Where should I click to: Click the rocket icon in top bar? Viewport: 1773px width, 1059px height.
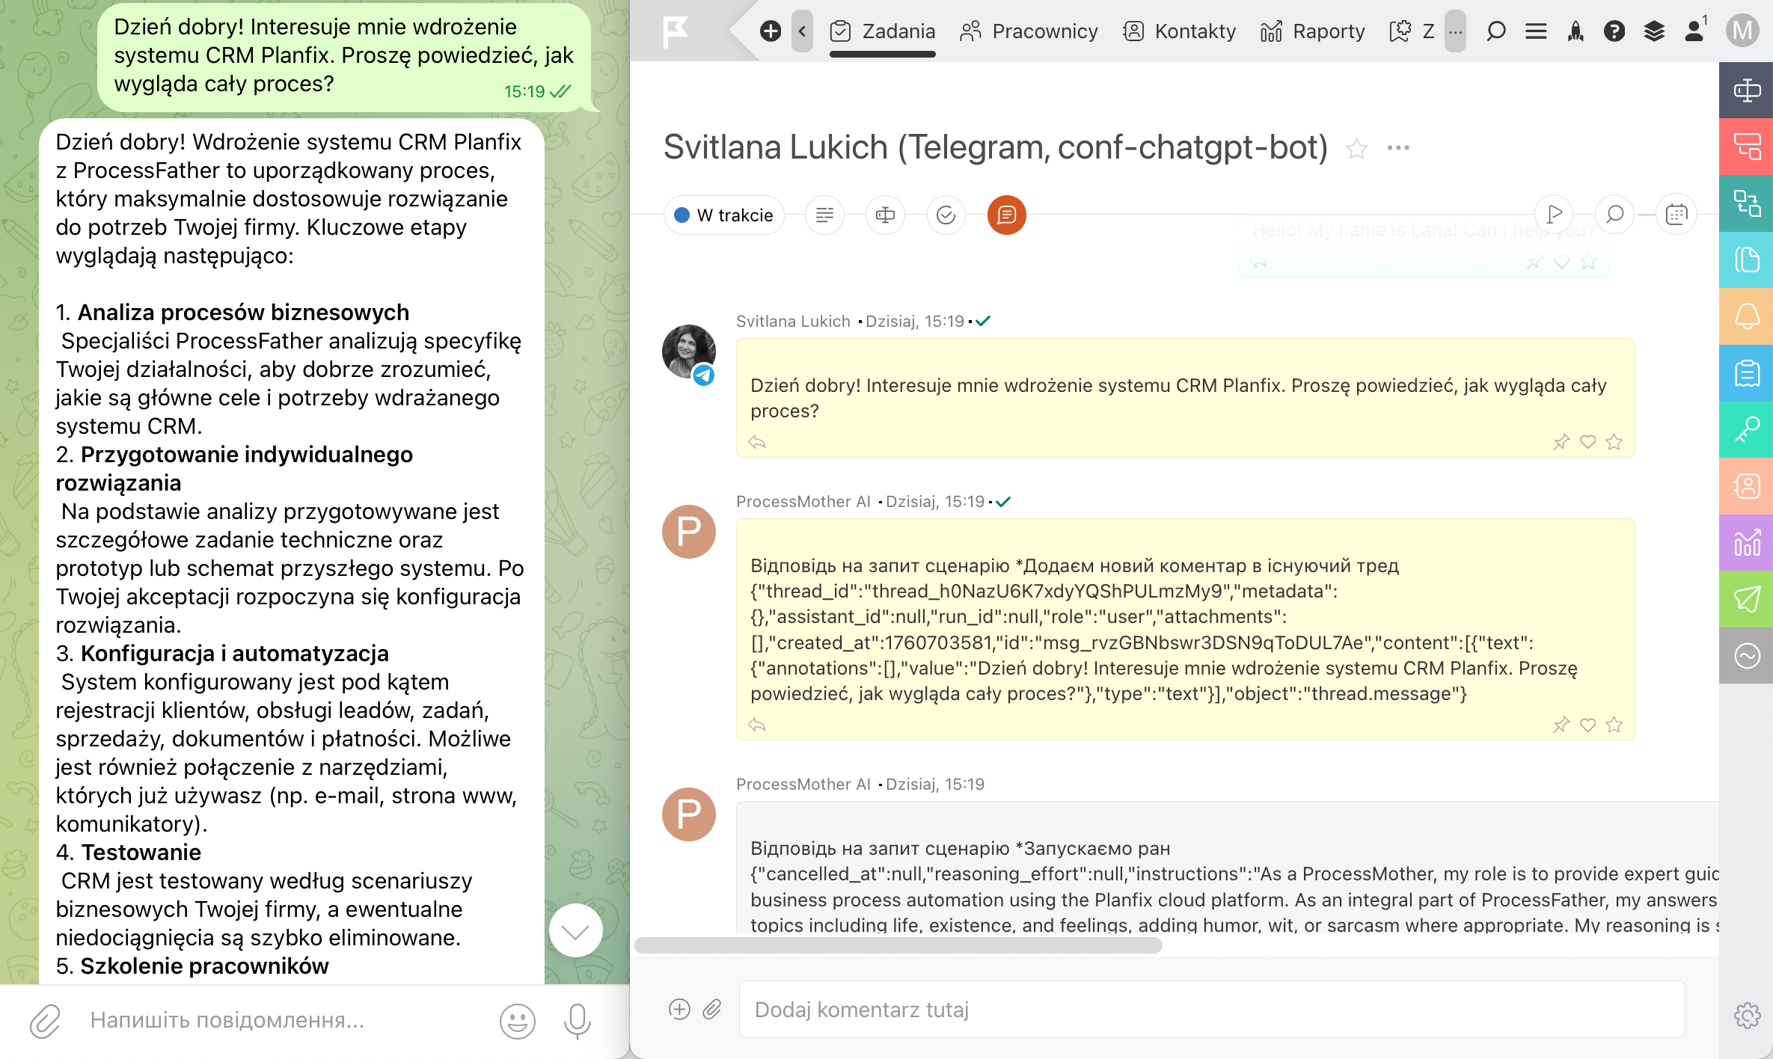point(1576,31)
